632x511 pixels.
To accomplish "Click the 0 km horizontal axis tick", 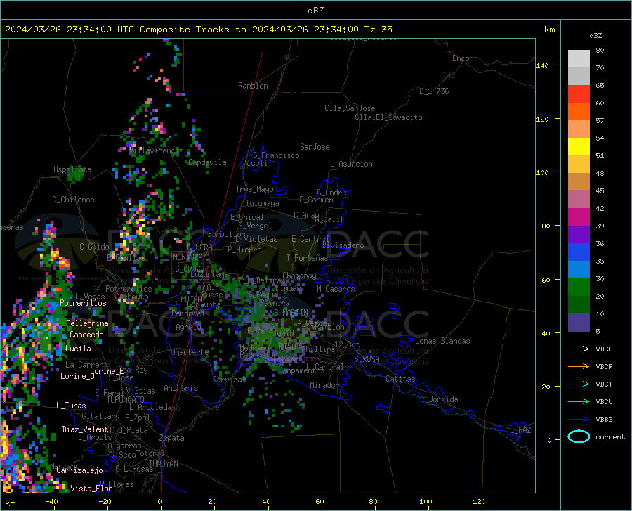I will point(160,502).
